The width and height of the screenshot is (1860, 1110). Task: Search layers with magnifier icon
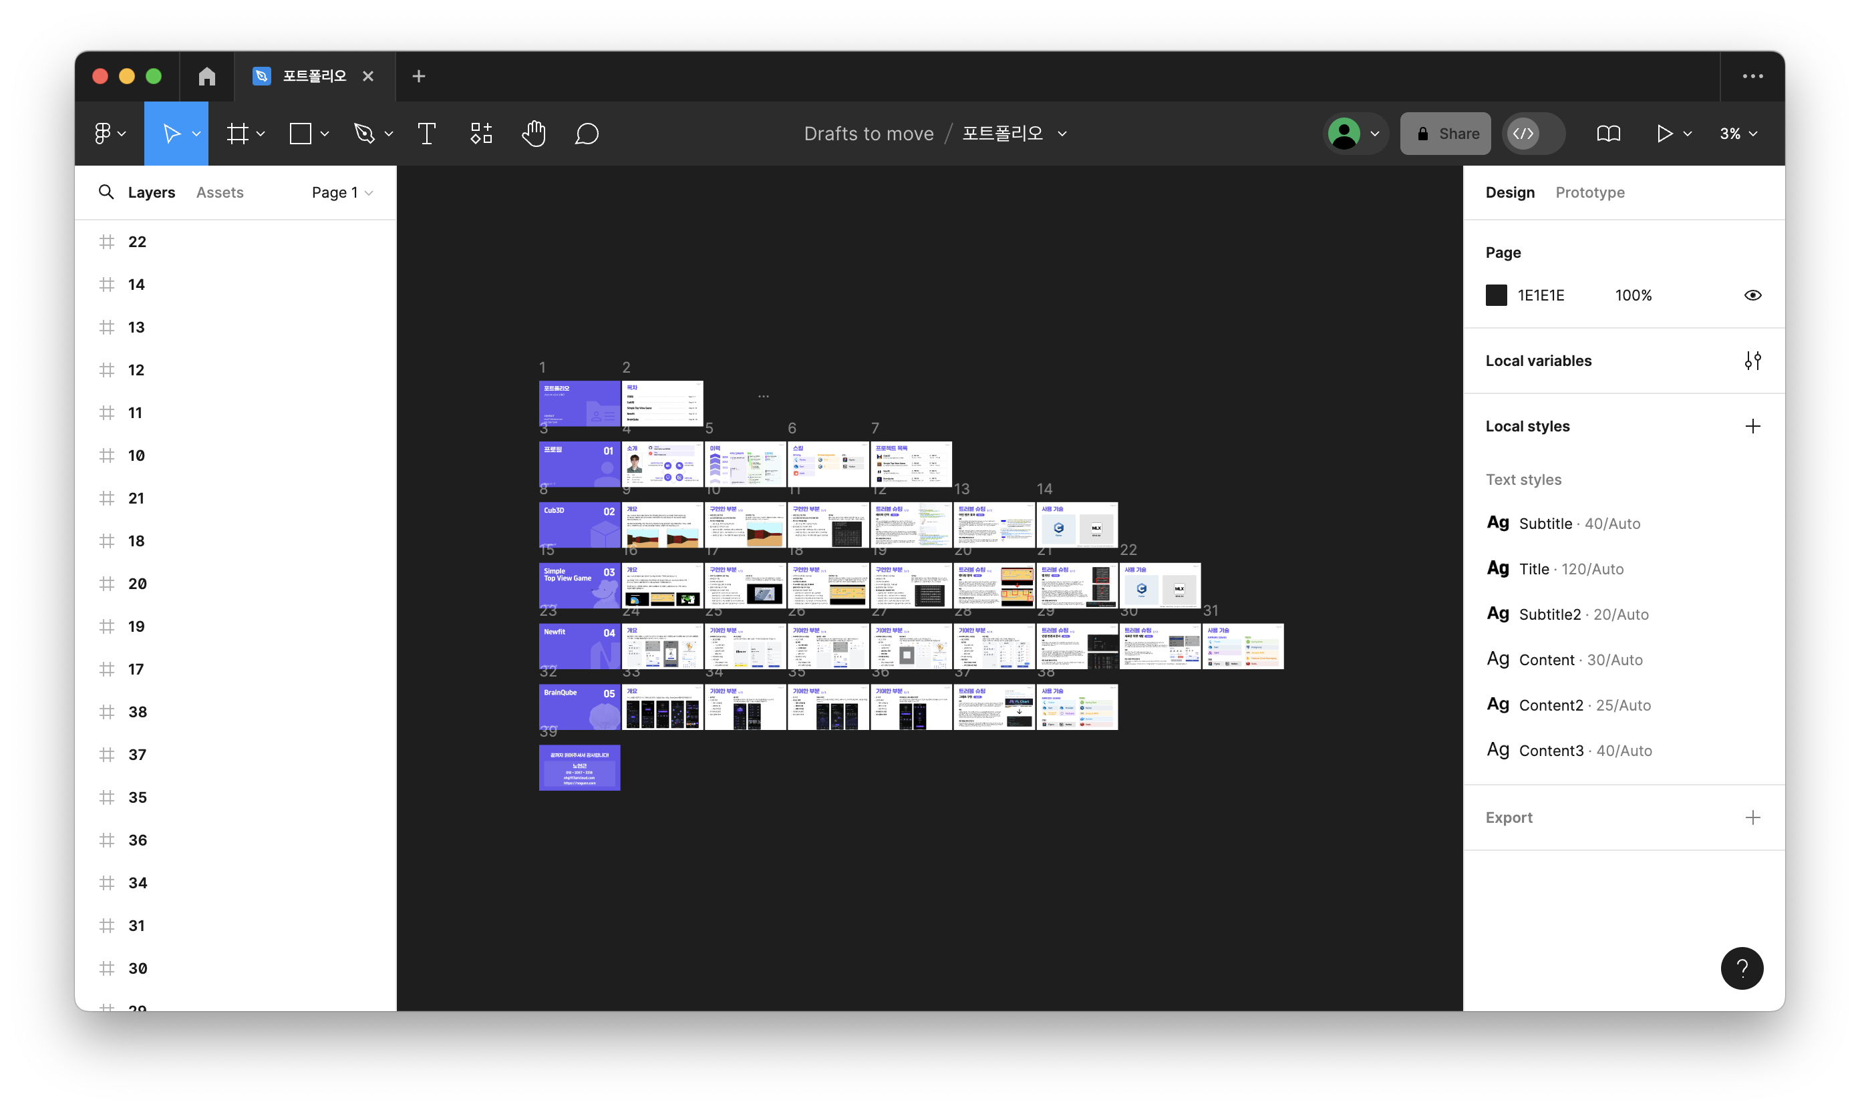106,192
